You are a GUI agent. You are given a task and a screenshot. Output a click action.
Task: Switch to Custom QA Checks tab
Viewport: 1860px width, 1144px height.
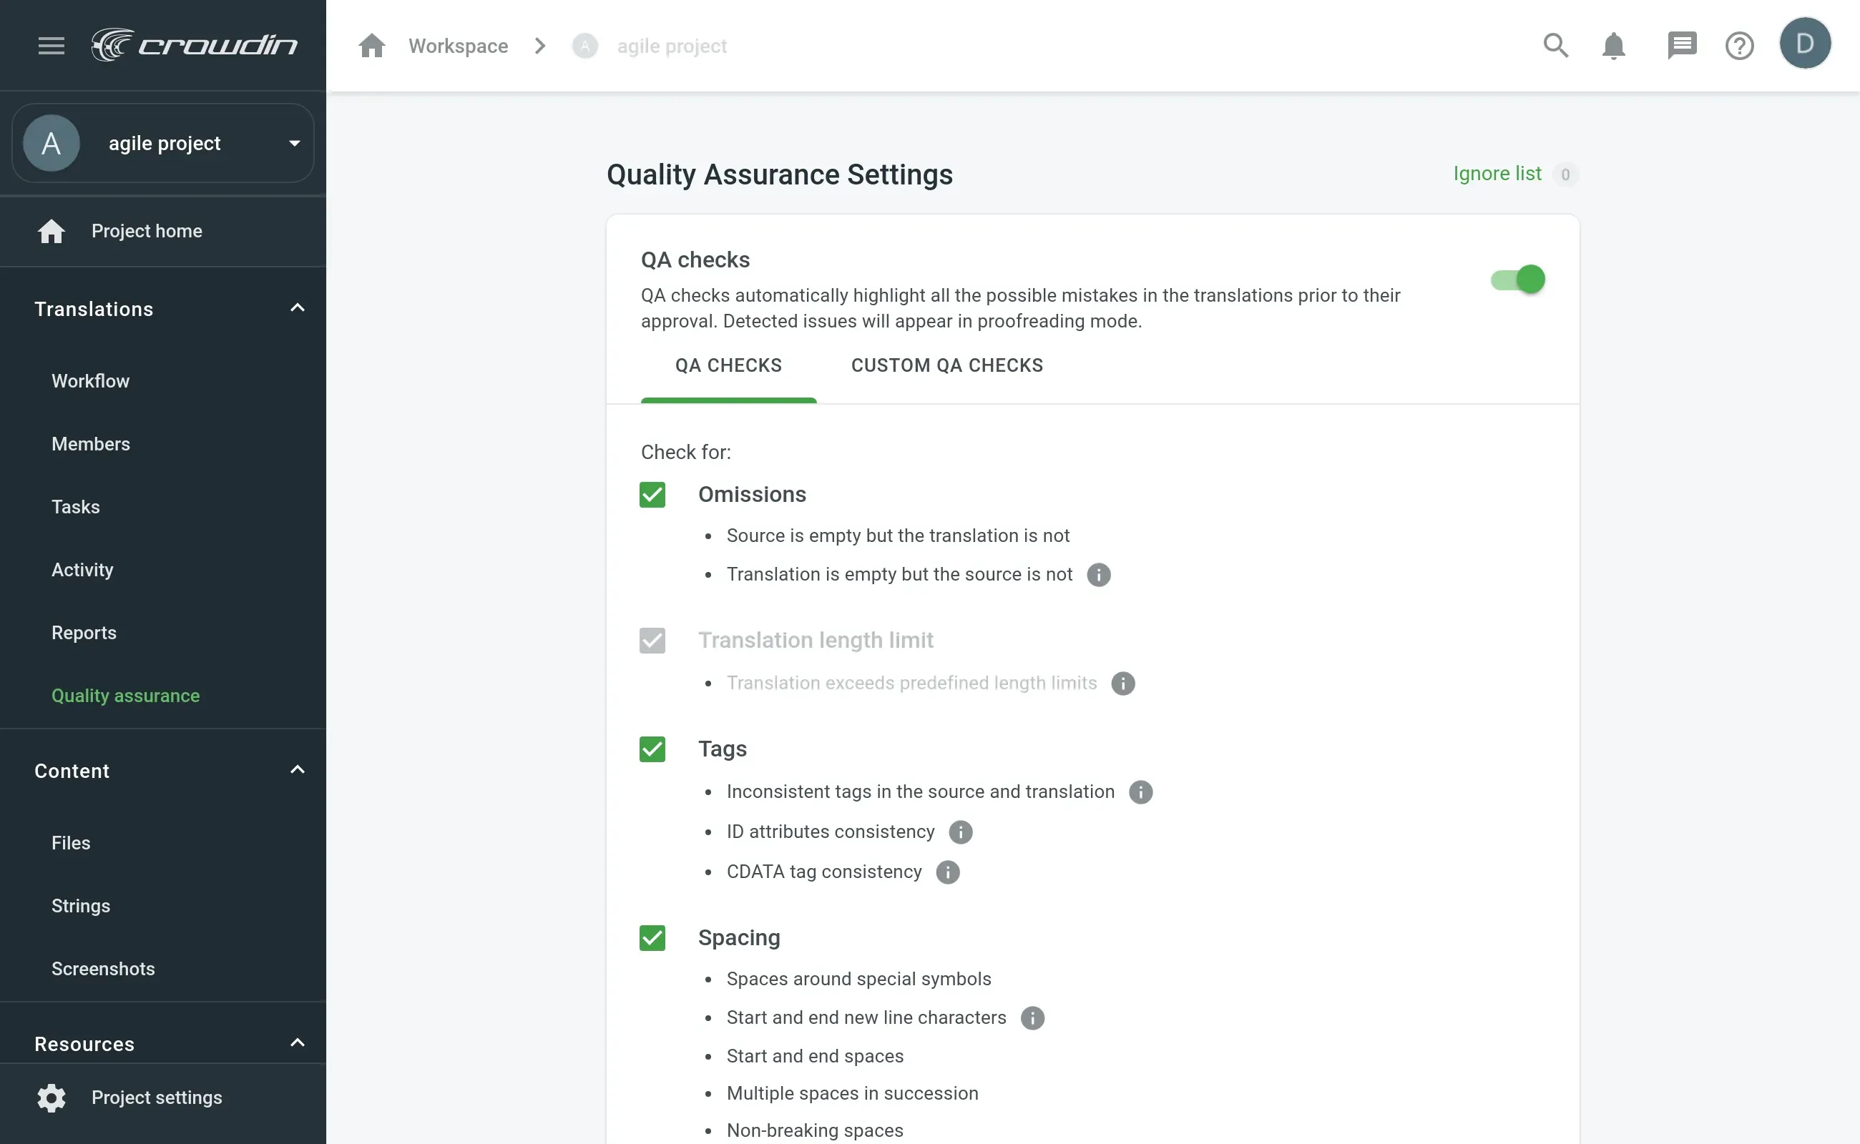click(946, 365)
